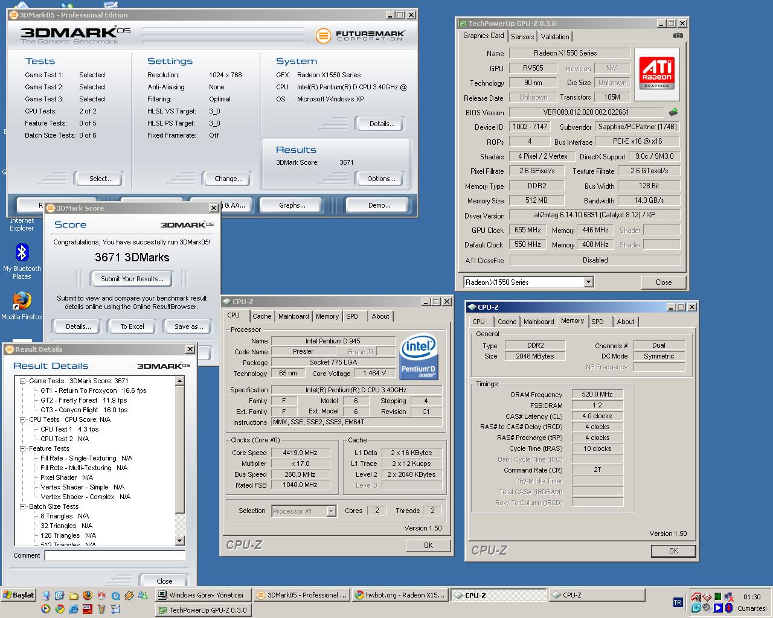Open the SPD tab in right CPU-Z window
This screenshot has height=618, width=773.
pyautogui.click(x=597, y=322)
